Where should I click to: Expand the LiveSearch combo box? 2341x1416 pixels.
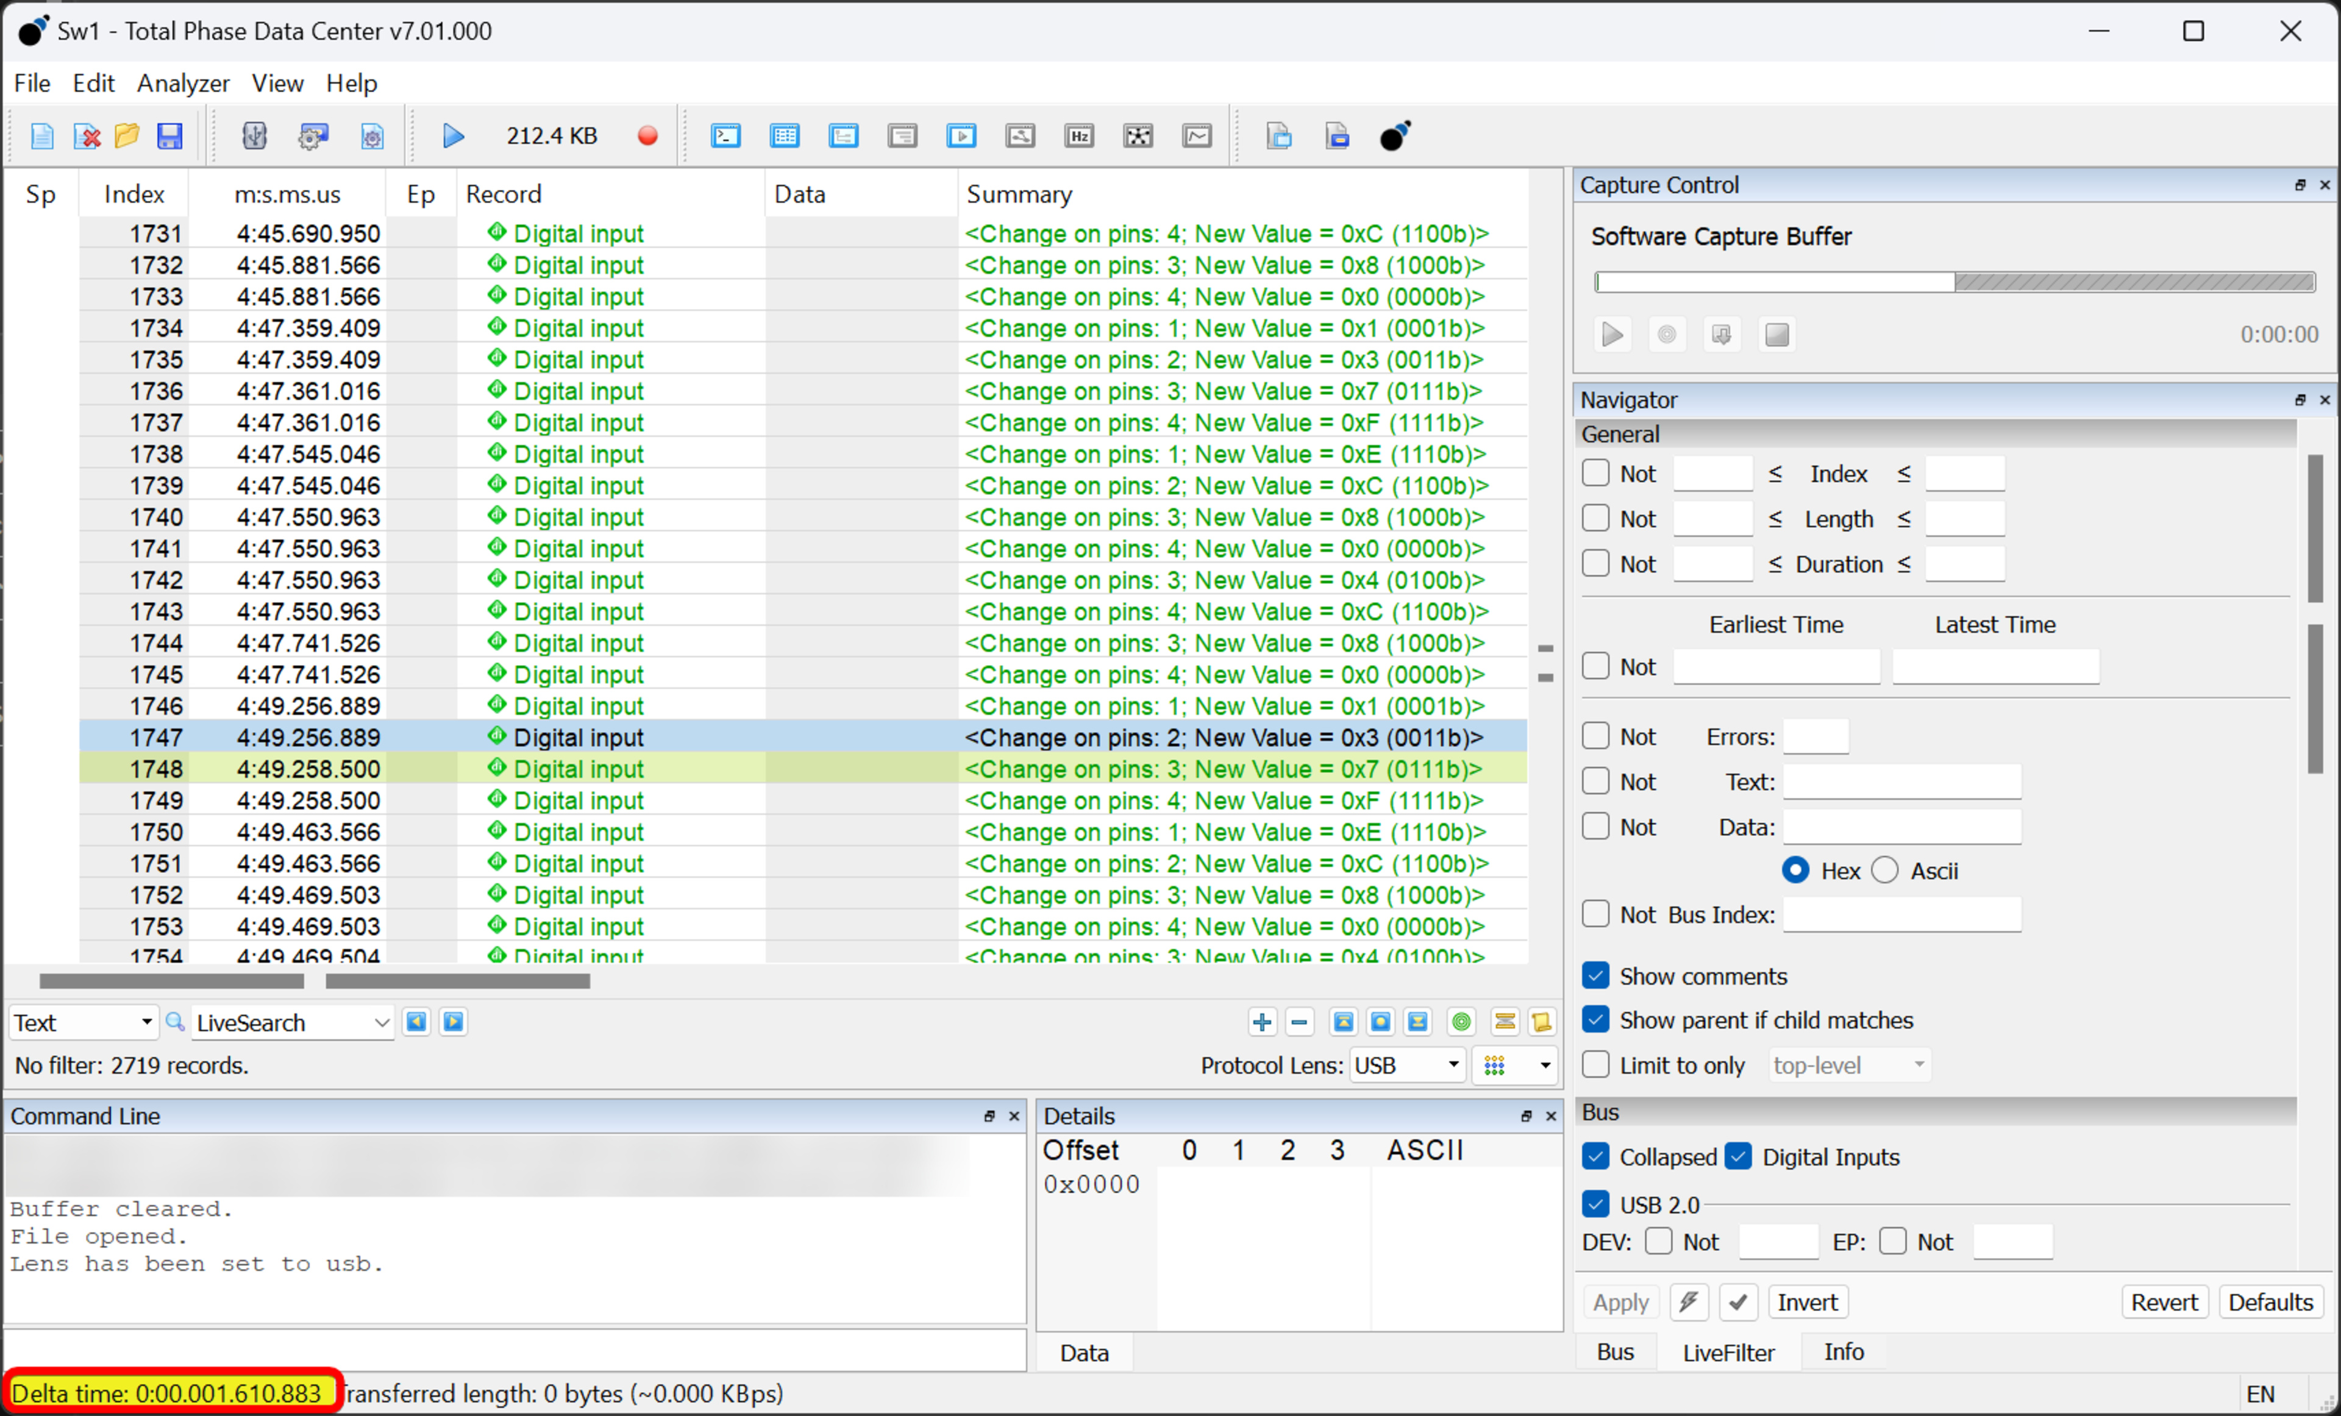coord(381,1022)
